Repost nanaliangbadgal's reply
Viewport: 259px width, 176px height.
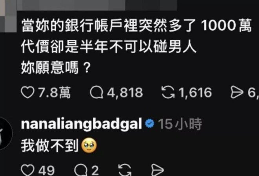[x=125, y=170]
